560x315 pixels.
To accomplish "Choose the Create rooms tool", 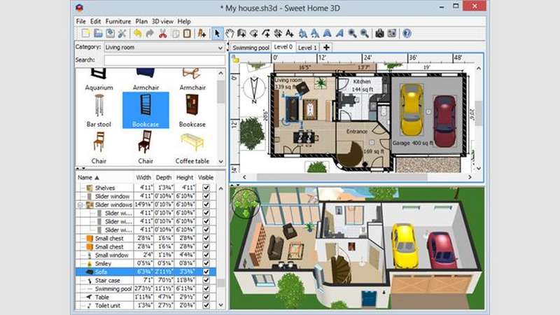I will tap(254, 34).
